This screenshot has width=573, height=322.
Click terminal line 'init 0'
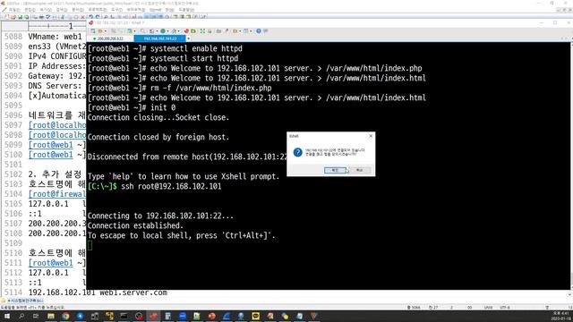point(163,107)
